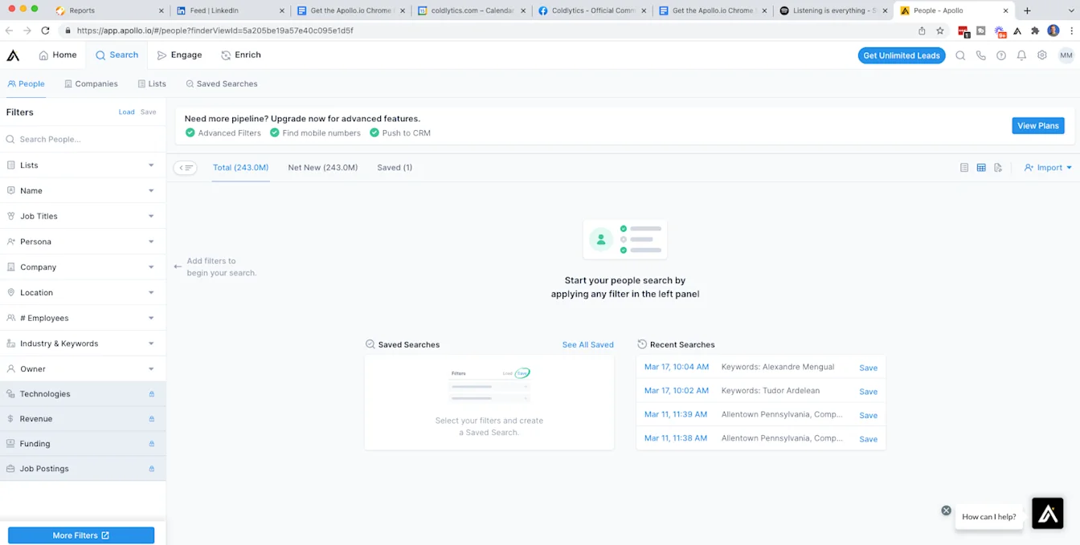The height and width of the screenshot is (545, 1080).
Task: Open the browser extensions puzzle icon
Action: [1035, 31]
